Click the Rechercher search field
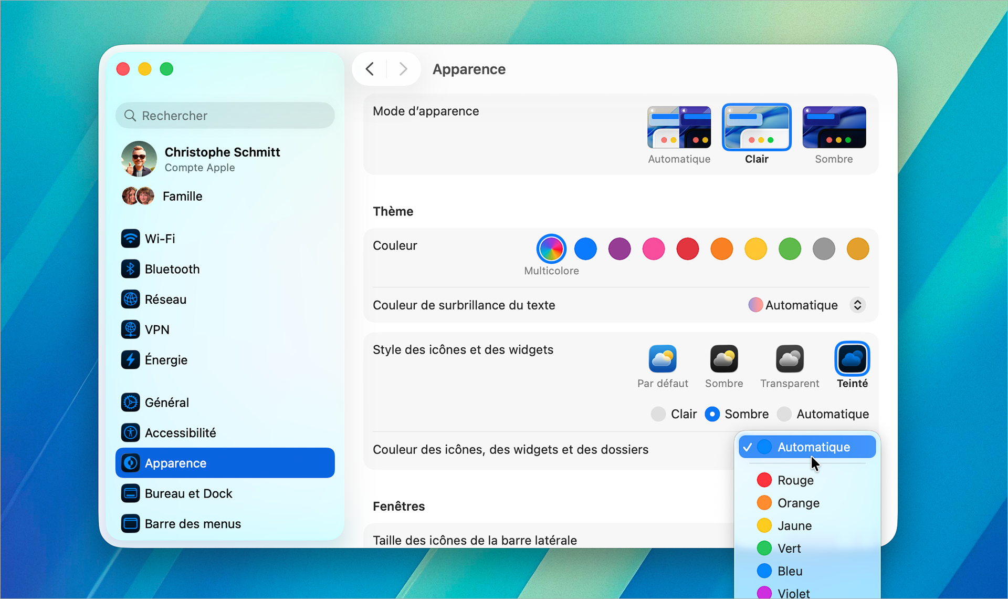This screenshot has height=599, width=1008. pyautogui.click(x=226, y=116)
